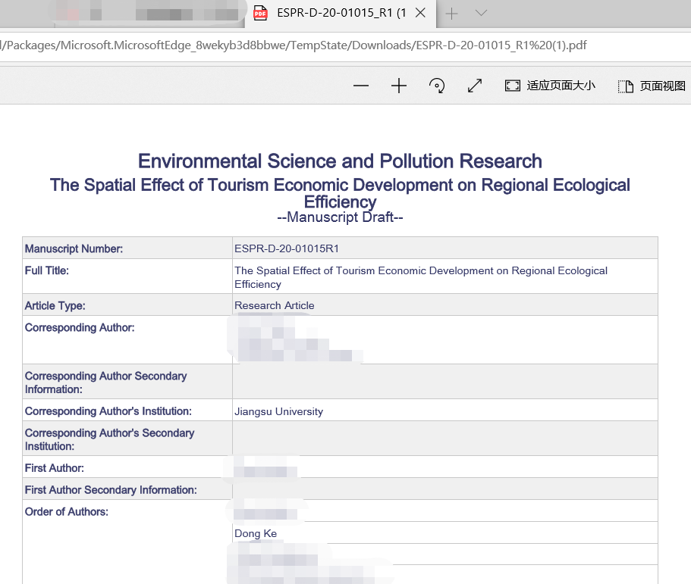Rotate the PDF page
This screenshot has height=584, width=691.
[437, 86]
